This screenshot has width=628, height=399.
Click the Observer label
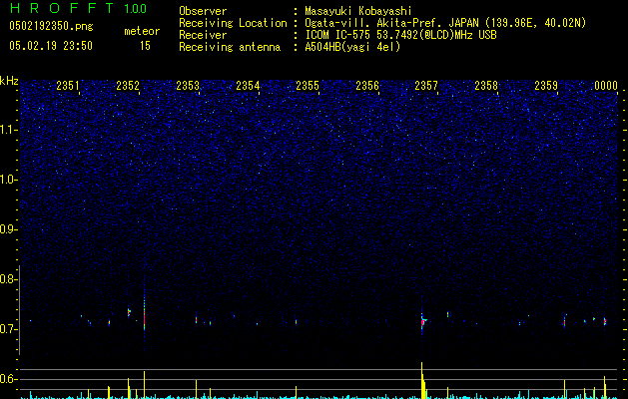coord(203,11)
